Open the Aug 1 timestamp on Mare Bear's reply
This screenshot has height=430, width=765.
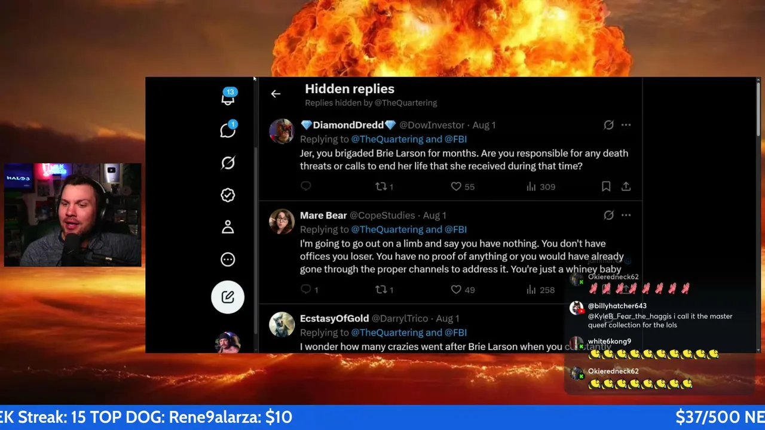pyautogui.click(x=434, y=215)
